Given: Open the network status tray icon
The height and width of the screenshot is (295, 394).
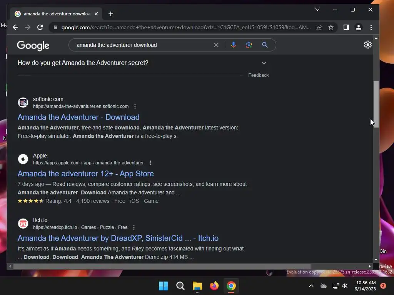Looking at the screenshot, I should pyautogui.click(x=336, y=286).
